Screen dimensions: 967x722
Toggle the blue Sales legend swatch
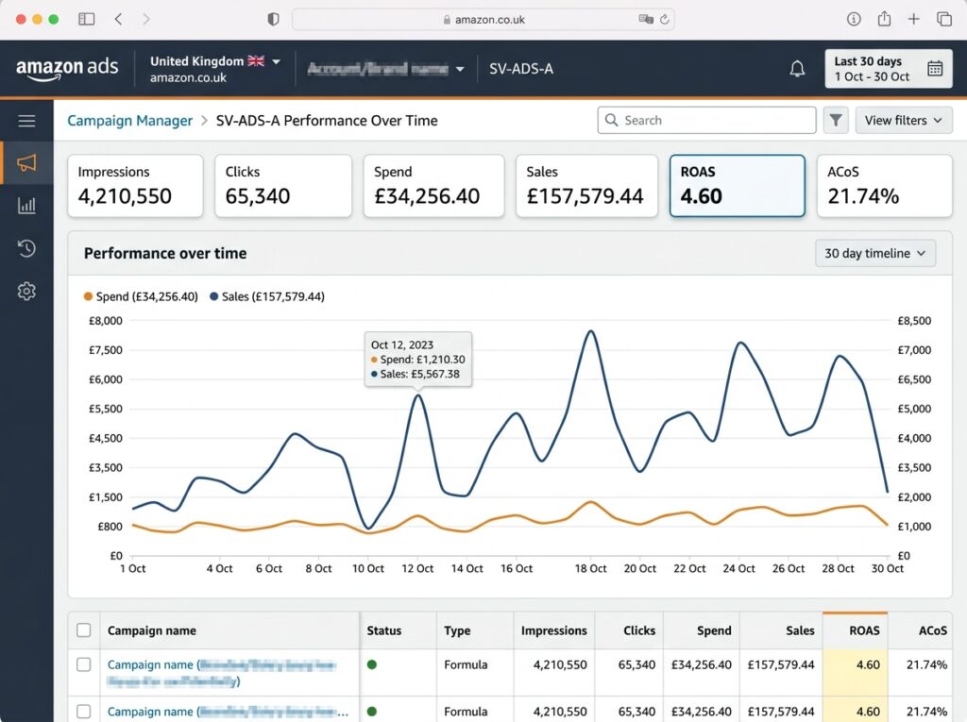214,296
